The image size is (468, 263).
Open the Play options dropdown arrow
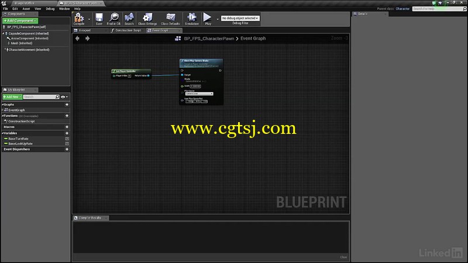218,19
